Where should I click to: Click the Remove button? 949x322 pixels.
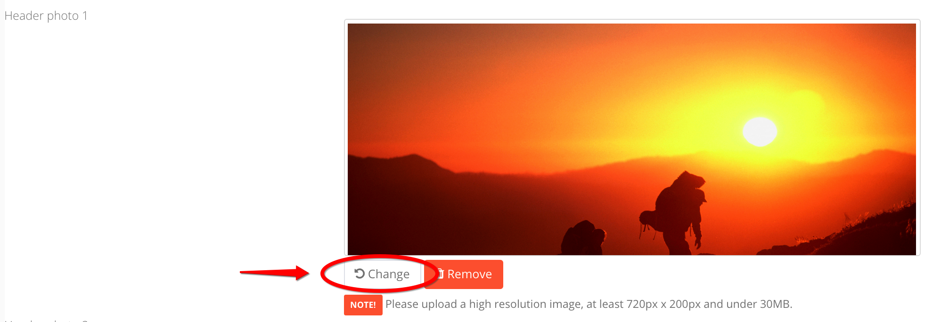(464, 274)
